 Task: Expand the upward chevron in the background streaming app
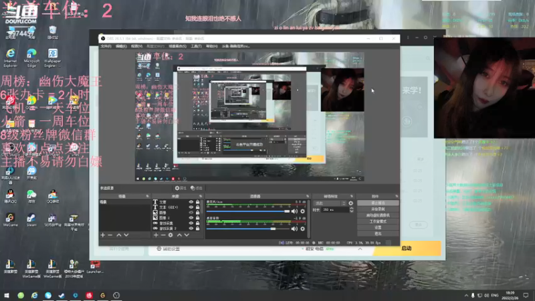point(360,249)
